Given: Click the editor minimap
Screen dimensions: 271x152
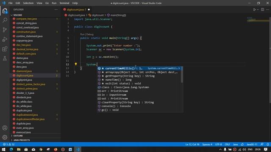Looking at the screenshot, I should point(257,19).
